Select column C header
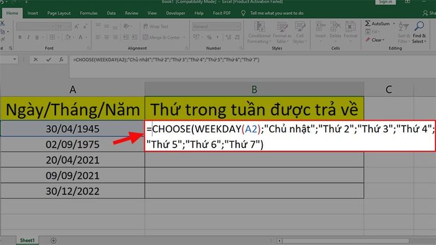436x245 pixels. click(389, 90)
